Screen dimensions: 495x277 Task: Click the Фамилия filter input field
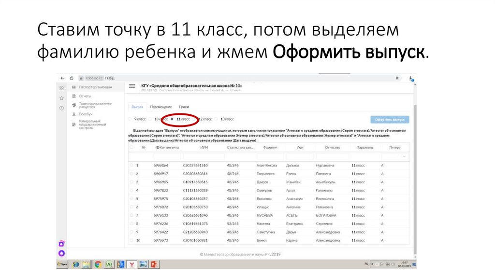tap(270, 156)
